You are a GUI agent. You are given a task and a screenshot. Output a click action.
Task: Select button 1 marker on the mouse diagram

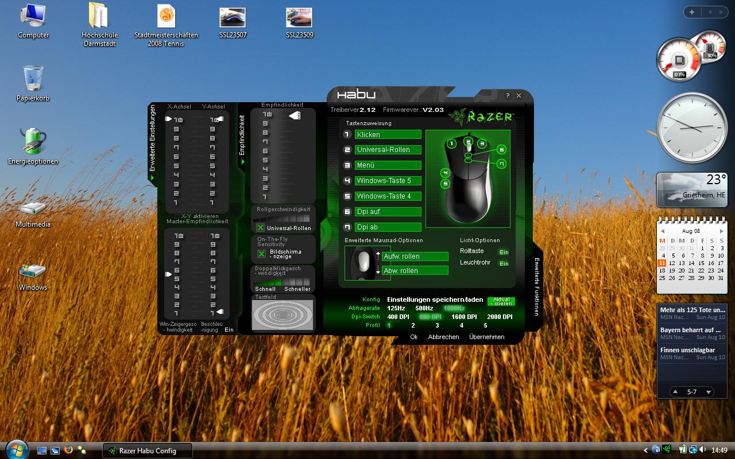coord(451,143)
